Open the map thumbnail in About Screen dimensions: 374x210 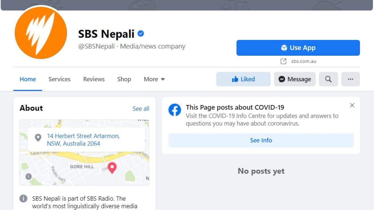coord(84,152)
